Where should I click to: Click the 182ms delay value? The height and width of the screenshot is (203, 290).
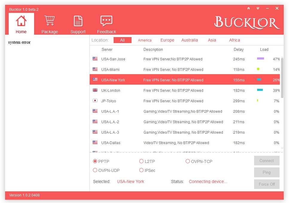[239, 143]
